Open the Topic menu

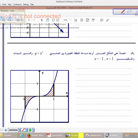[x=10, y=4]
